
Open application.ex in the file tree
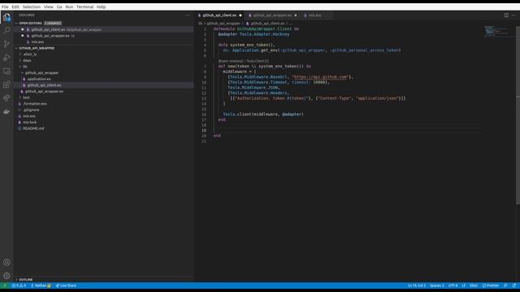click(39, 79)
